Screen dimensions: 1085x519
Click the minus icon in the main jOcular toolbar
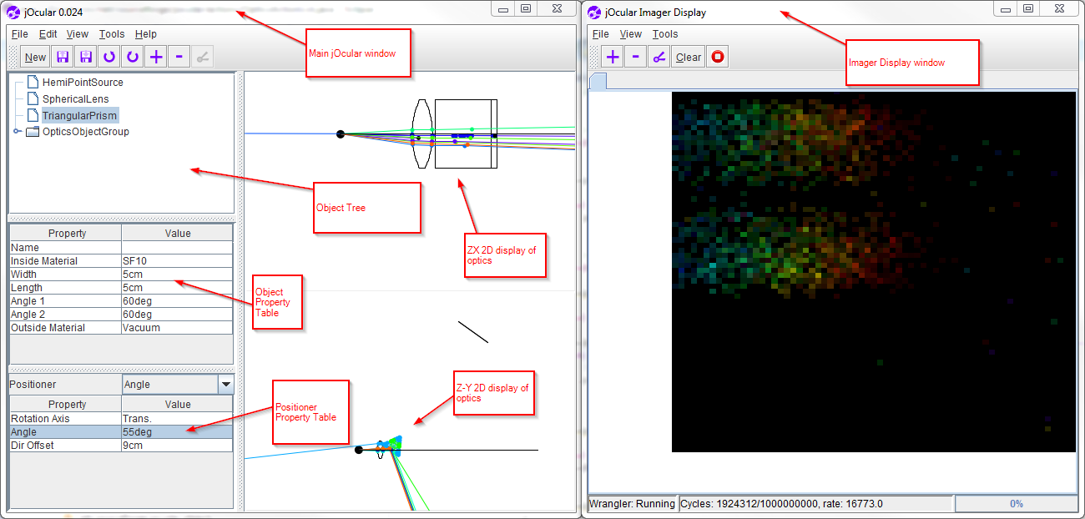[x=179, y=57]
